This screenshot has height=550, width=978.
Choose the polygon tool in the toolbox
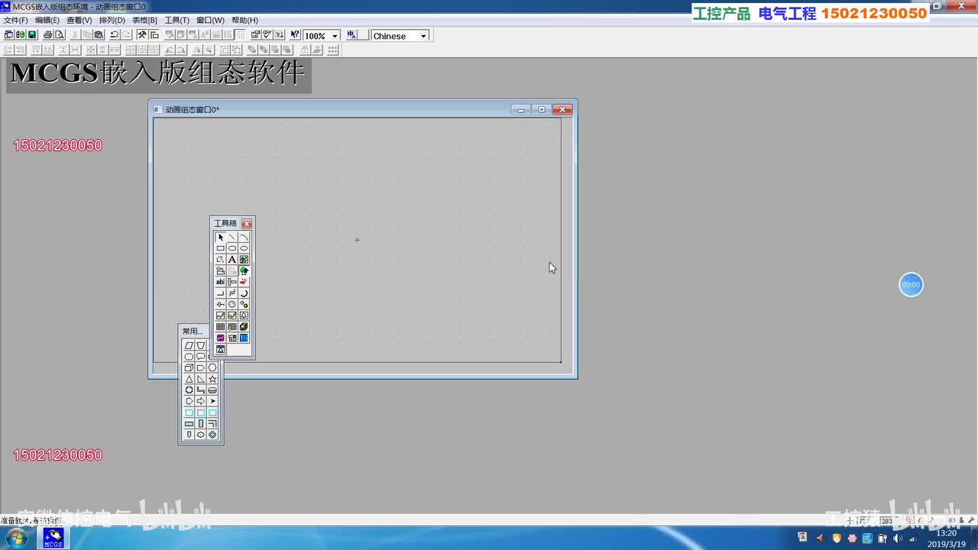coord(221,260)
